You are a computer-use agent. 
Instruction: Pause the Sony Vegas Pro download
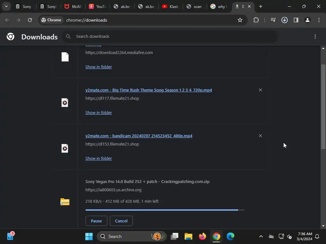pos(96,221)
